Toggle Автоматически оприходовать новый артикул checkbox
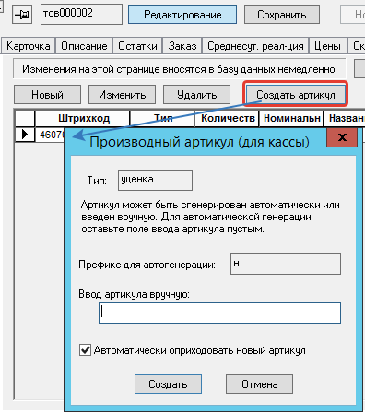 (x=85, y=350)
